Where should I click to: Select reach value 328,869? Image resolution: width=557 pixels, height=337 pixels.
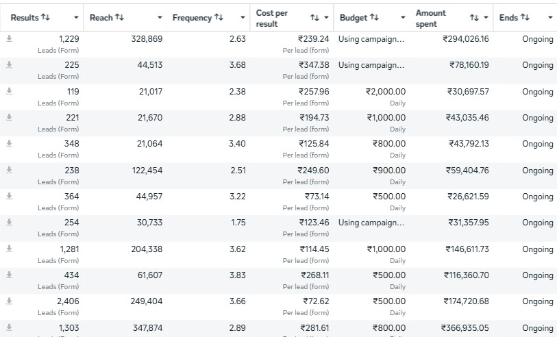point(147,39)
